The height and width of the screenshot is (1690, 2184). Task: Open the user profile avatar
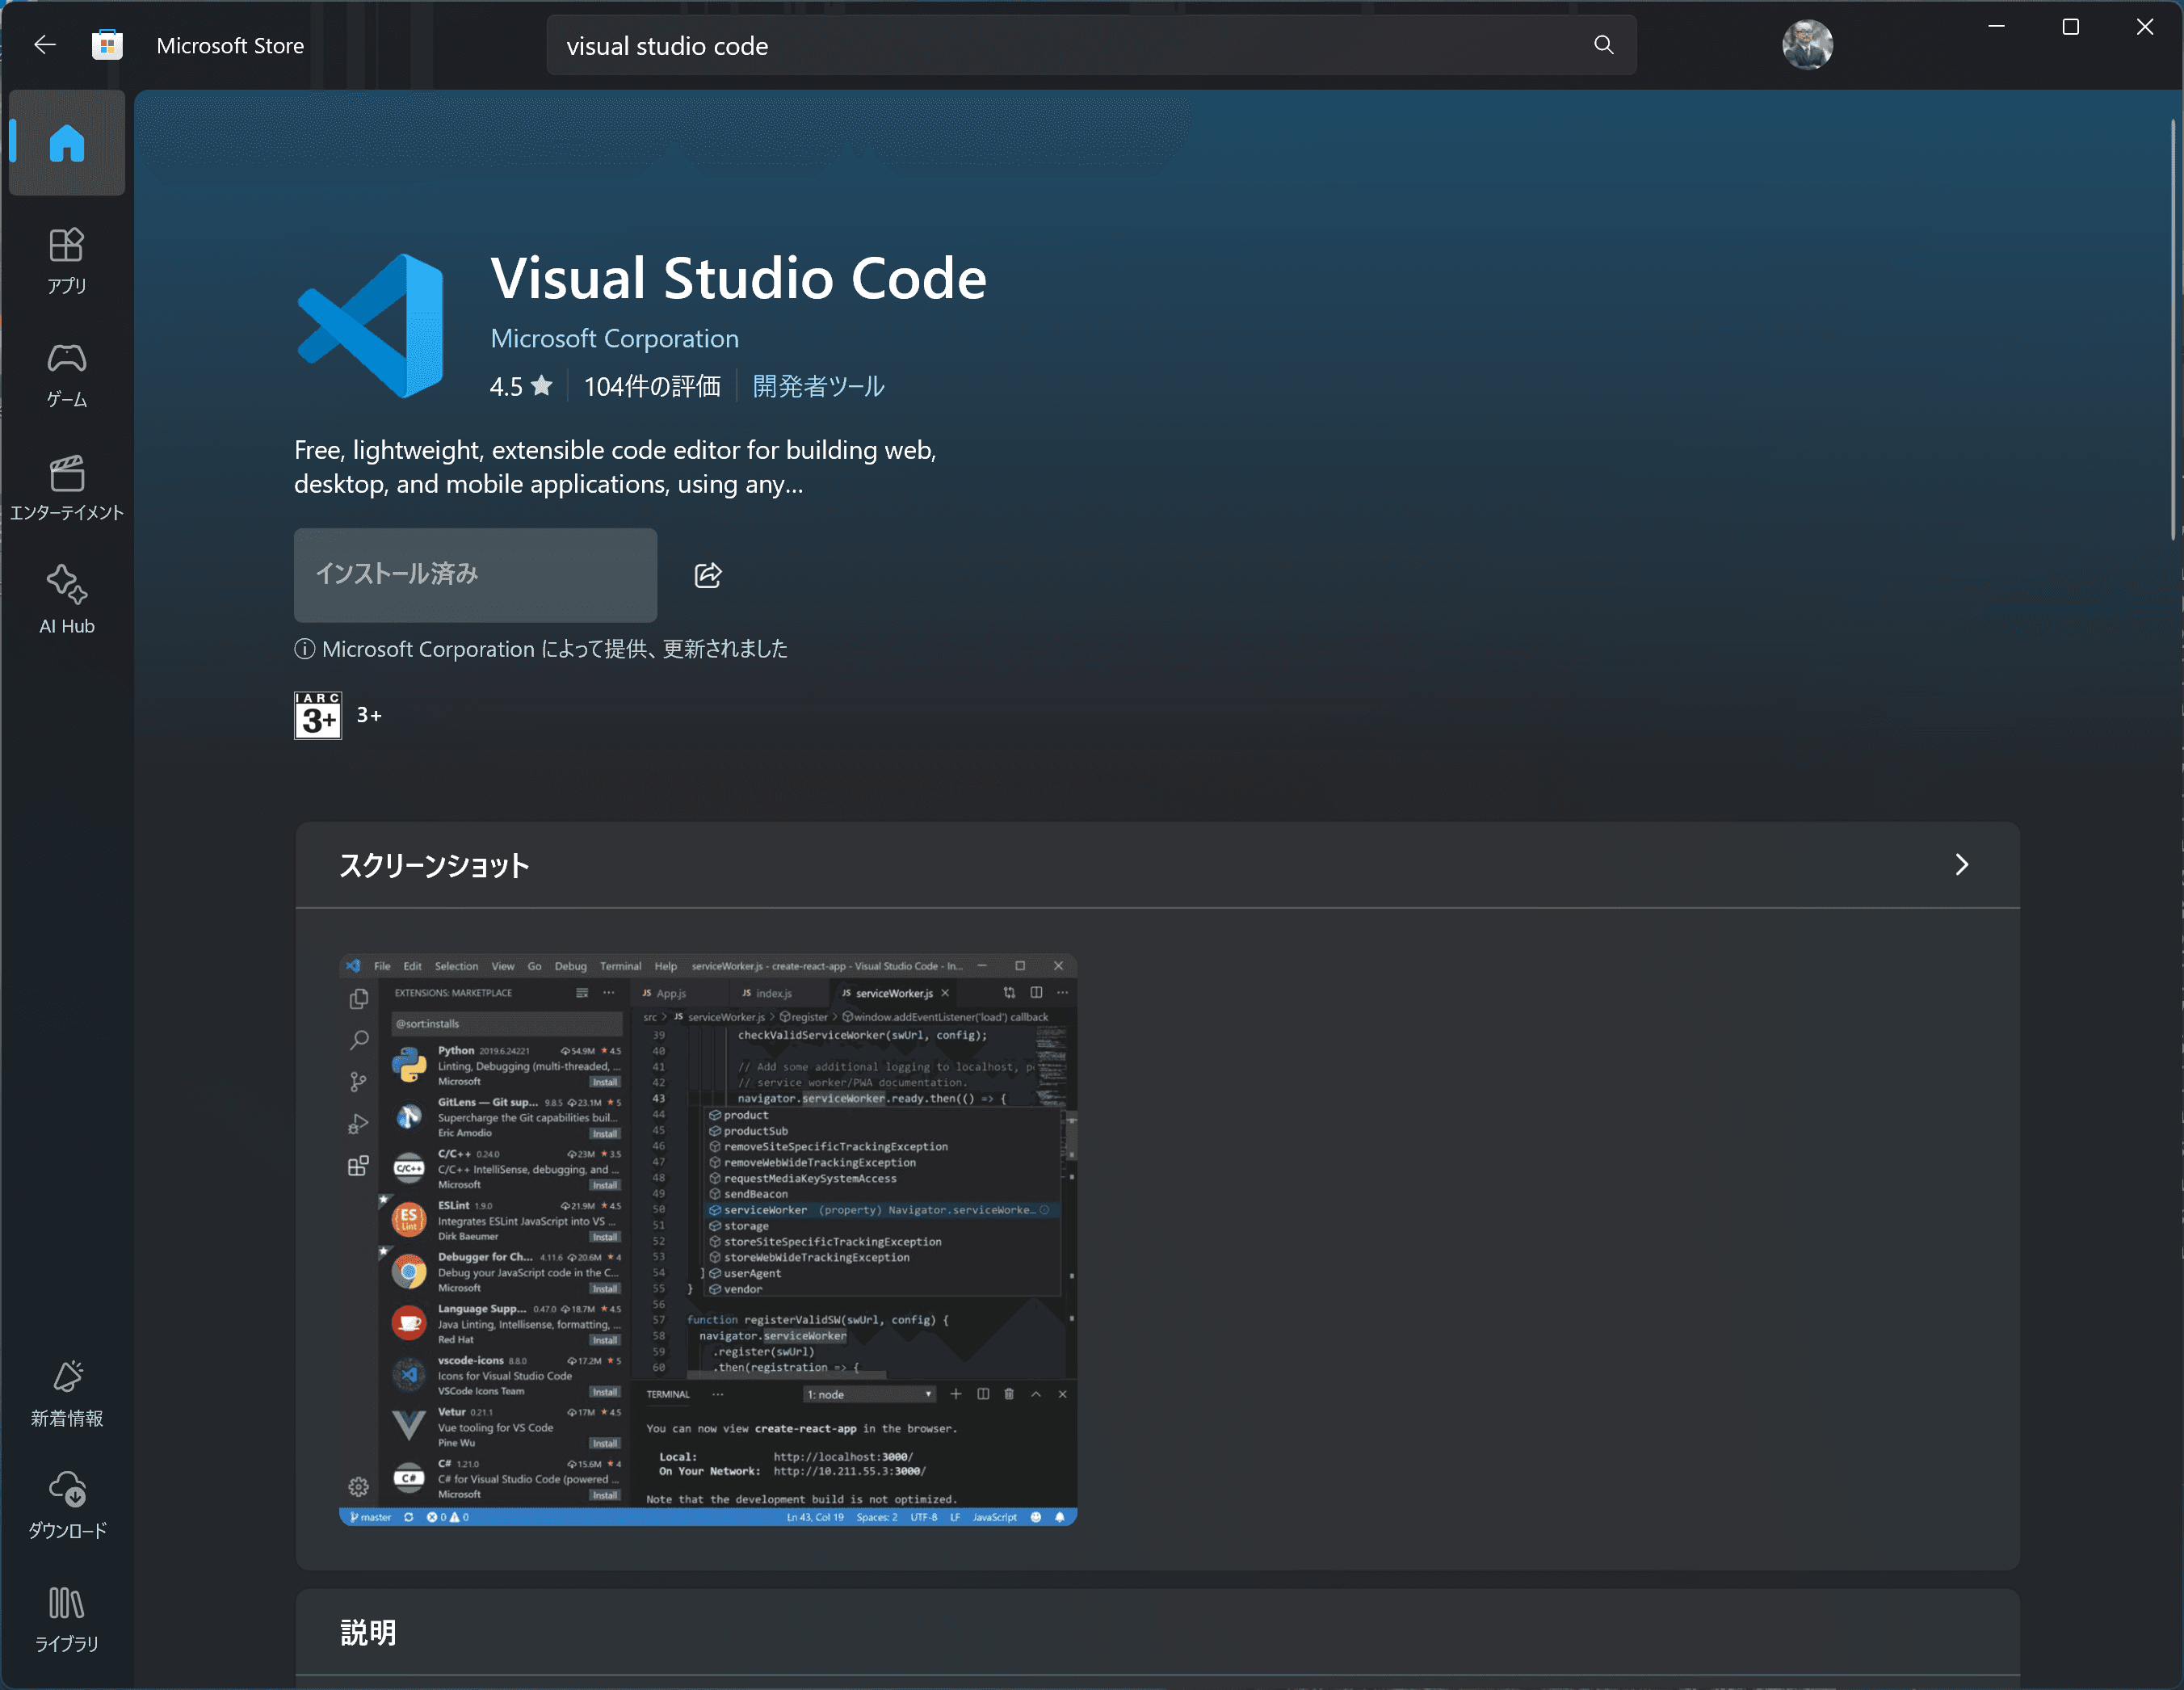tap(1806, 45)
